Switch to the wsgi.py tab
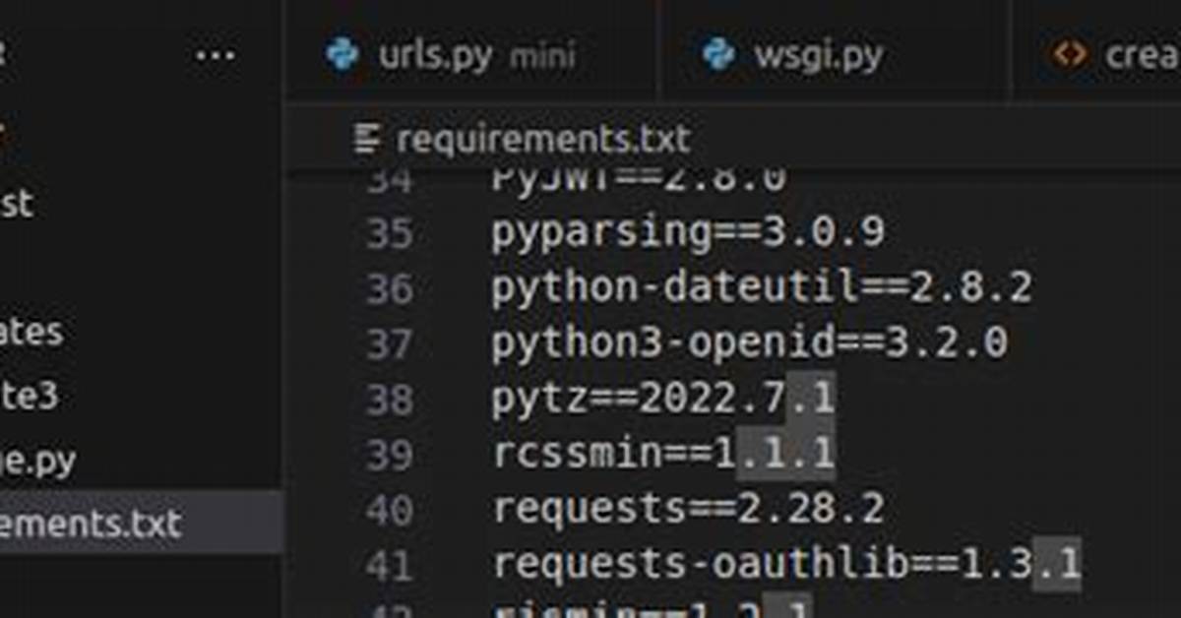 (835, 55)
